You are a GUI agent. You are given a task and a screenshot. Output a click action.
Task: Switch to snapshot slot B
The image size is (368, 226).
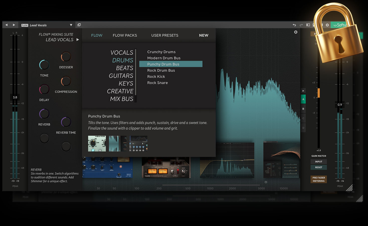click(303, 109)
